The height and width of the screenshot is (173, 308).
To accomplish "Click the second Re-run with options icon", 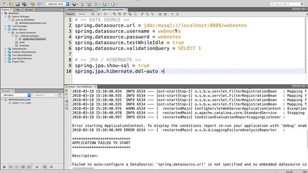I will [66, 94].
